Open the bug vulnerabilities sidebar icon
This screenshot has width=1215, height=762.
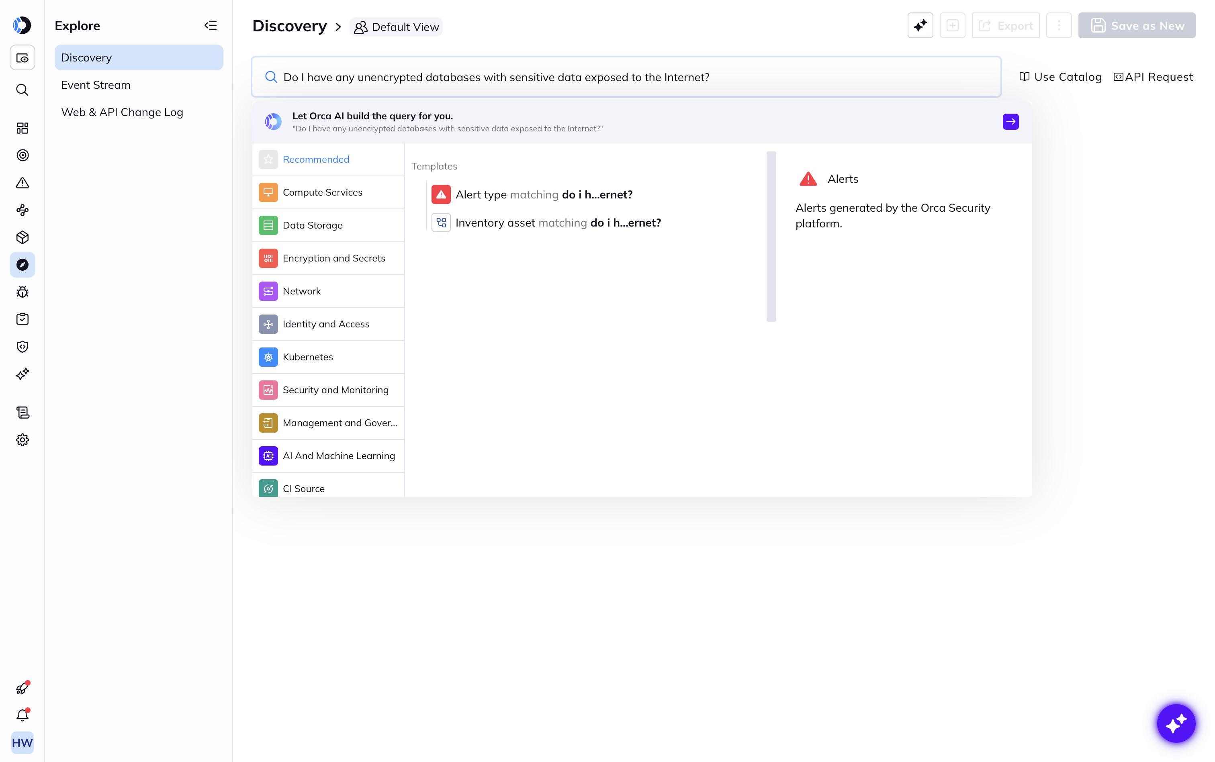click(x=22, y=292)
